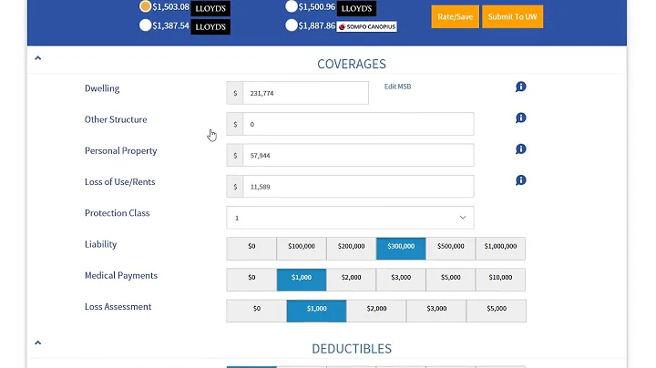Open the Dwelling info icon
The width and height of the screenshot is (656, 368).
520,87
